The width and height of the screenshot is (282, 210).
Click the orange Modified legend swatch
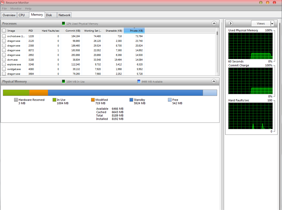point(93,100)
